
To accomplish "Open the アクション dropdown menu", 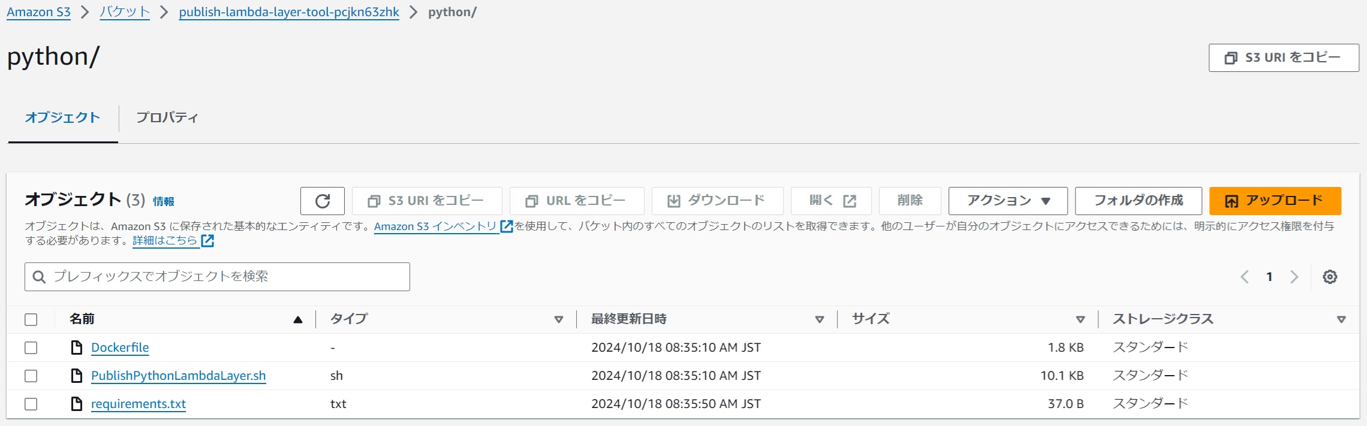I will coord(1008,201).
